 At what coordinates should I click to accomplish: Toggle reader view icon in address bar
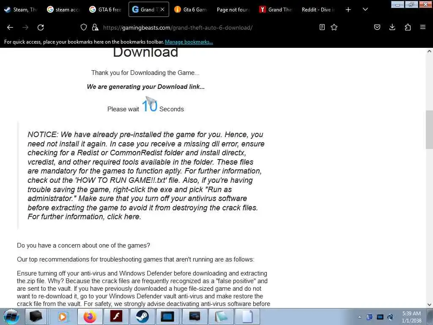click(x=322, y=27)
